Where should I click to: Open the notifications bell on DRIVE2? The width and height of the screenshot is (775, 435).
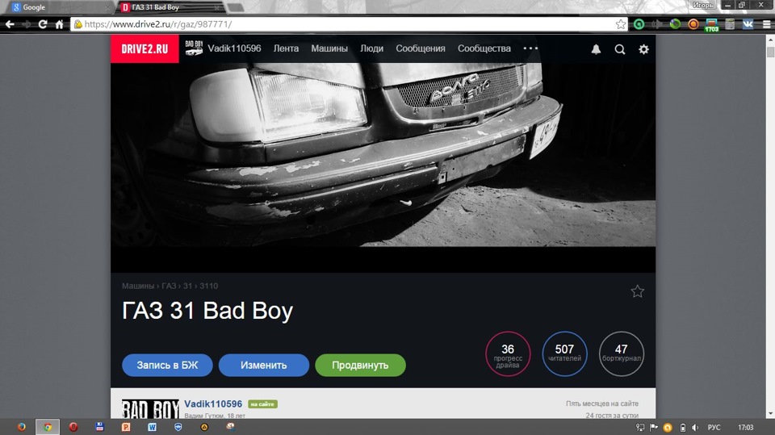coord(596,49)
